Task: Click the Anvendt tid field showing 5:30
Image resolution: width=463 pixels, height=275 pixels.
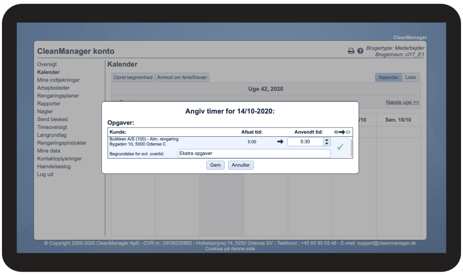Action: [x=305, y=142]
